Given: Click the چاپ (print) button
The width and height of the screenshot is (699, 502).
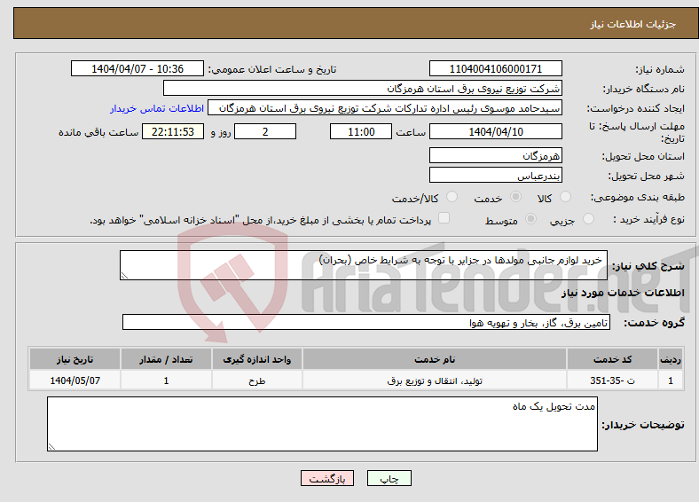Looking at the screenshot, I should point(389,478).
